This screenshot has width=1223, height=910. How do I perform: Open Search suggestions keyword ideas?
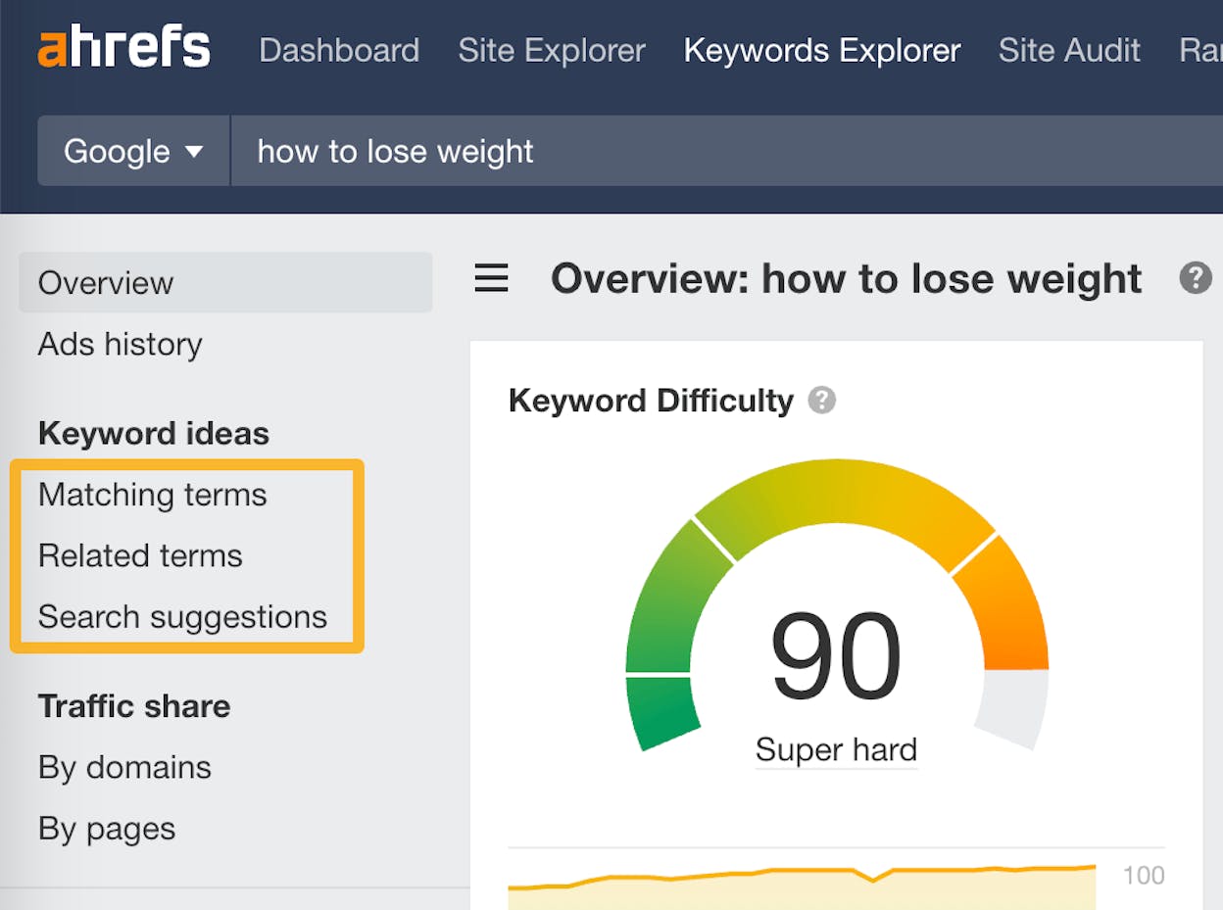tap(183, 617)
